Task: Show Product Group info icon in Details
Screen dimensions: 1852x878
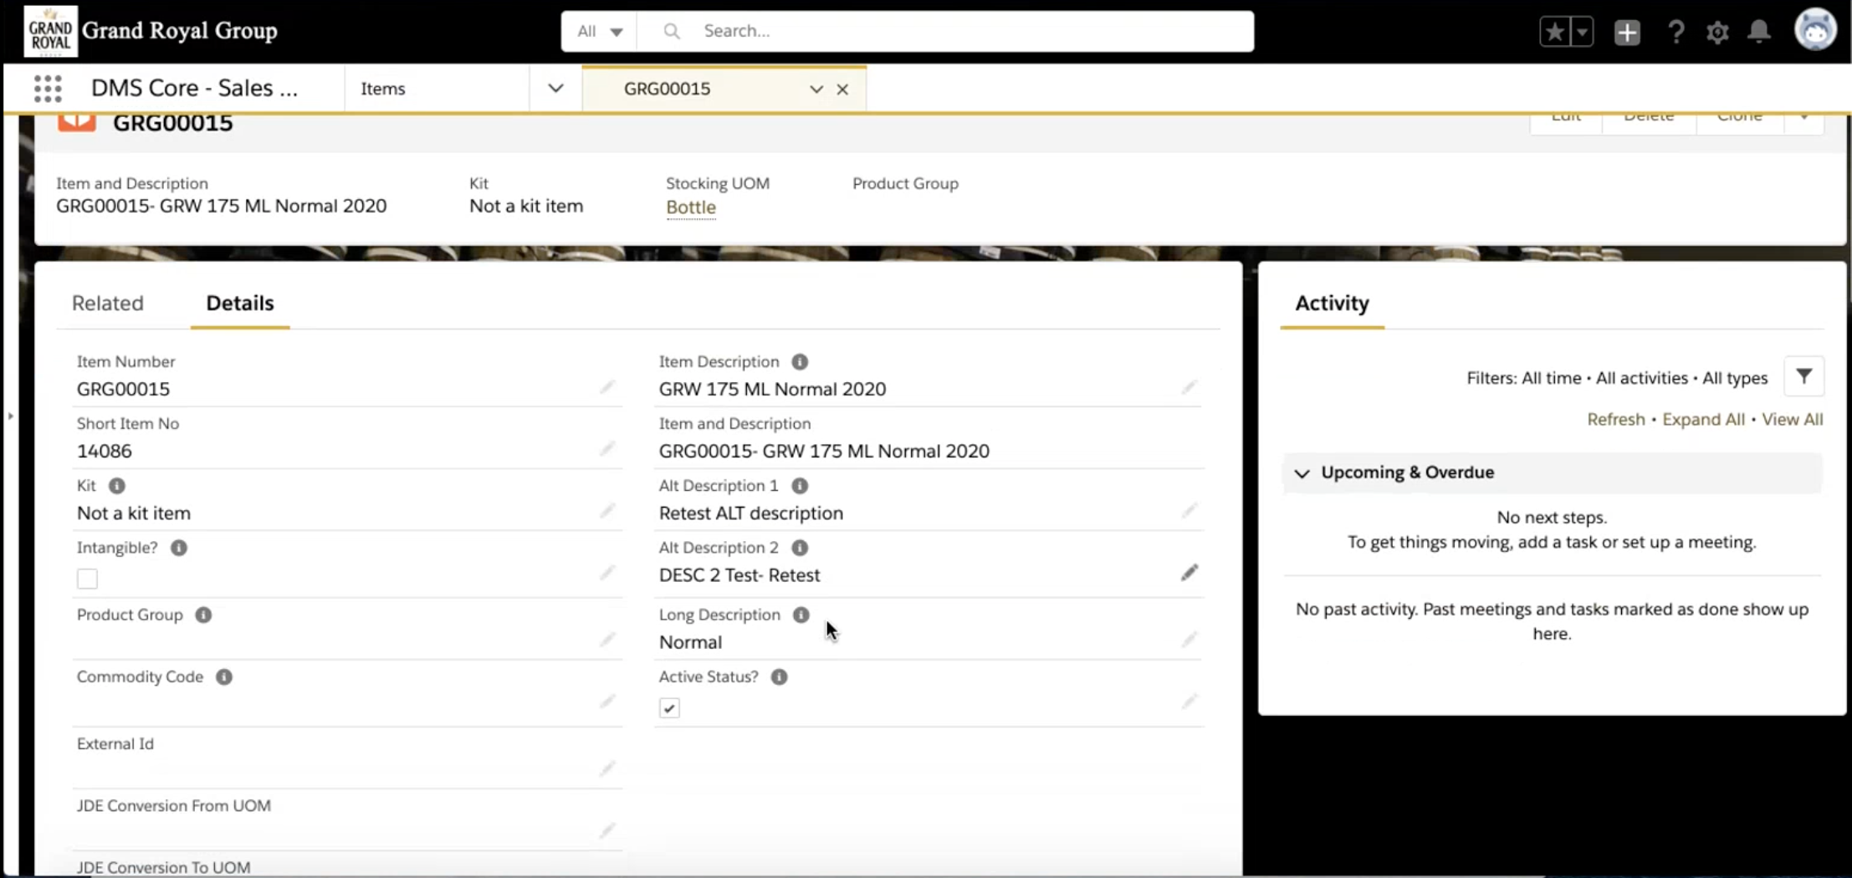Action: [x=203, y=615]
